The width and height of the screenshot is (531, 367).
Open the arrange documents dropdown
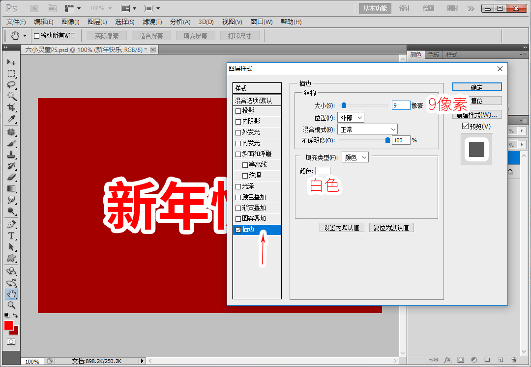click(x=128, y=8)
